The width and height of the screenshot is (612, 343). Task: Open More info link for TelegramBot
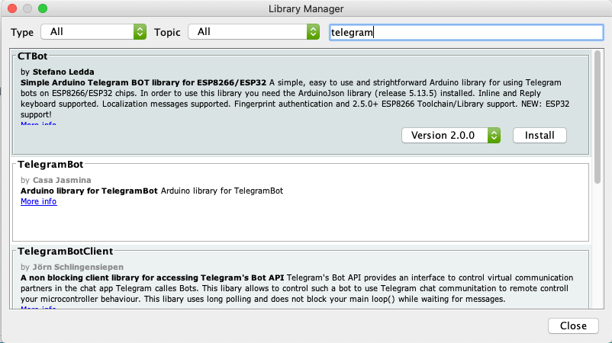(x=39, y=201)
